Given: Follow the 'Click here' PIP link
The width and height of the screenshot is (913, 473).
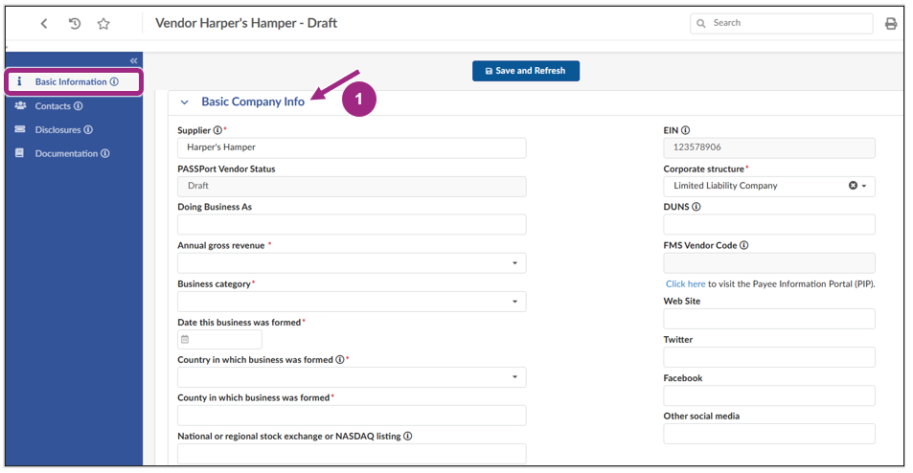Looking at the screenshot, I should 686,284.
